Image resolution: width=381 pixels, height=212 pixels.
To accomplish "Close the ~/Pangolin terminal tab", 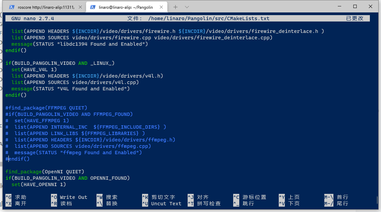I will pos(161,7).
